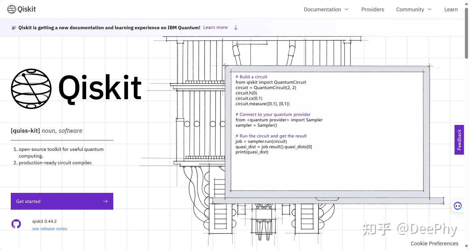
Task: Open Cookie Preferences
Action: [x=434, y=243]
